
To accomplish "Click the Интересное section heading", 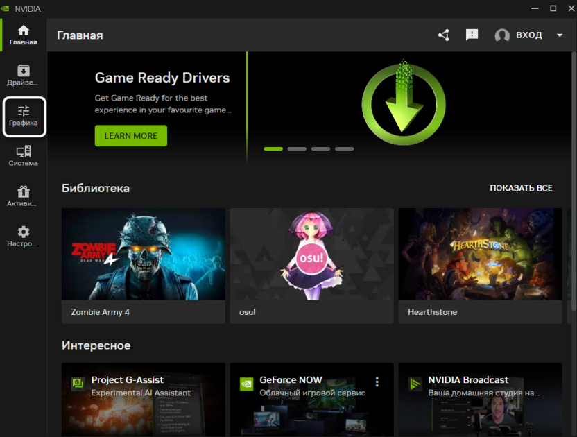I will click(x=96, y=345).
